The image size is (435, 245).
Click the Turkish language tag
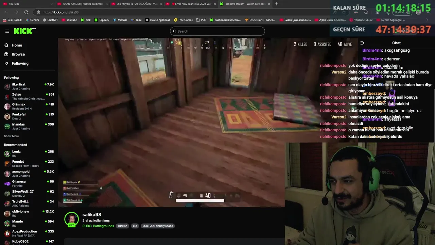[122, 226]
